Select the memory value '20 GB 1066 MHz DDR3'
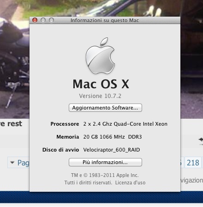The width and height of the screenshot is (203, 207). click(113, 137)
